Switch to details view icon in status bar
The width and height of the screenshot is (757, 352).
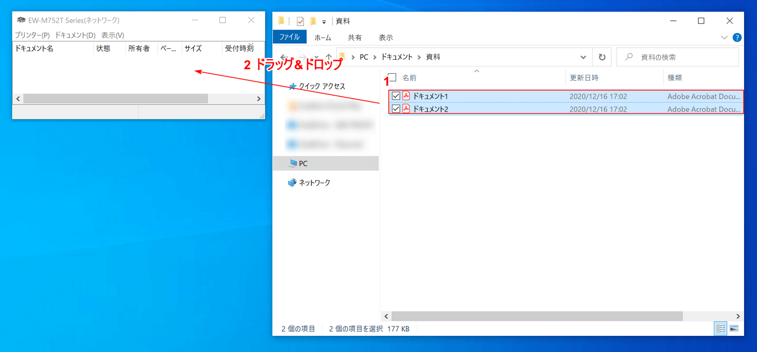tap(721, 329)
